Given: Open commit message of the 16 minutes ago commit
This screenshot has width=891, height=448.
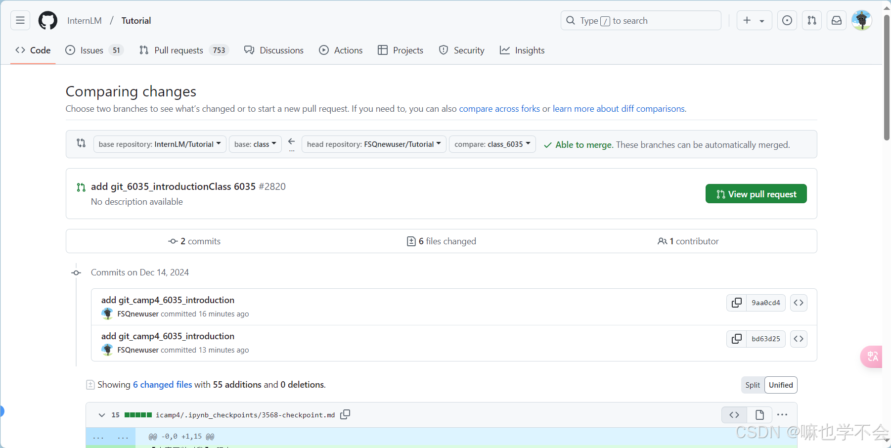Looking at the screenshot, I should 168,300.
